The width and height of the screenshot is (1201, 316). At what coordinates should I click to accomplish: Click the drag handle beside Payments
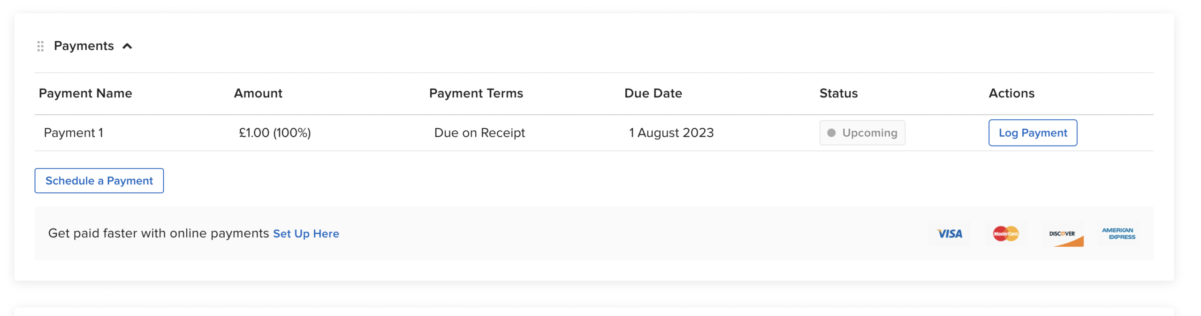[x=40, y=46]
